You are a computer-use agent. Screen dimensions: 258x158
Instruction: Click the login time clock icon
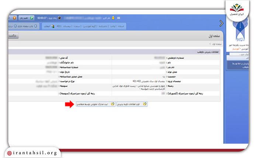point(59,18)
